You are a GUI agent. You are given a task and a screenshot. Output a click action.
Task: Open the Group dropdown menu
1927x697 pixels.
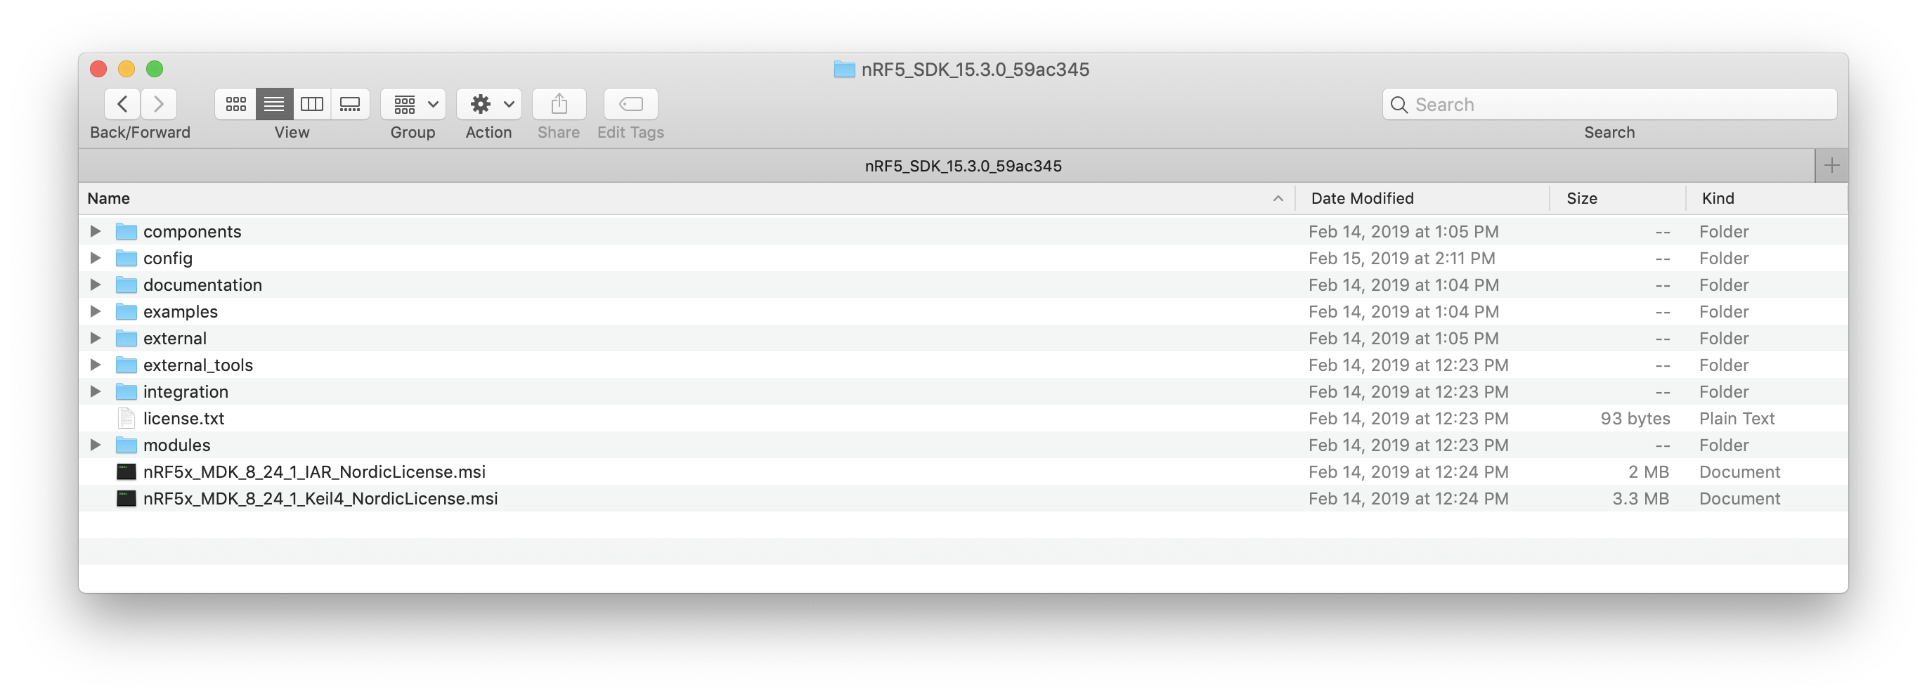[413, 104]
